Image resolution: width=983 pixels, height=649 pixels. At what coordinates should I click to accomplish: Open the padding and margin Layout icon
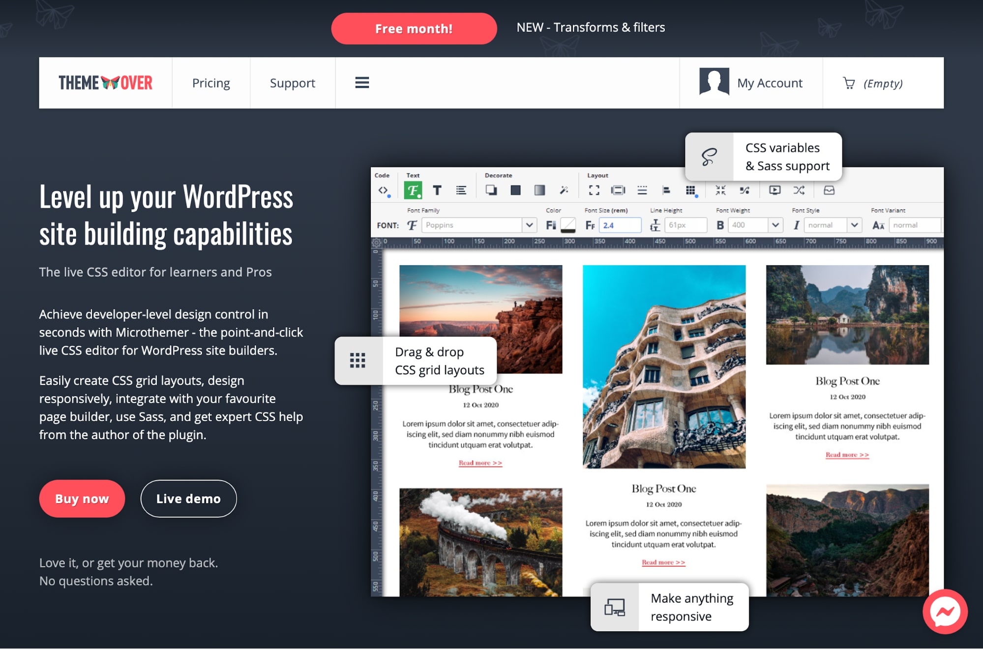point(618,190)
